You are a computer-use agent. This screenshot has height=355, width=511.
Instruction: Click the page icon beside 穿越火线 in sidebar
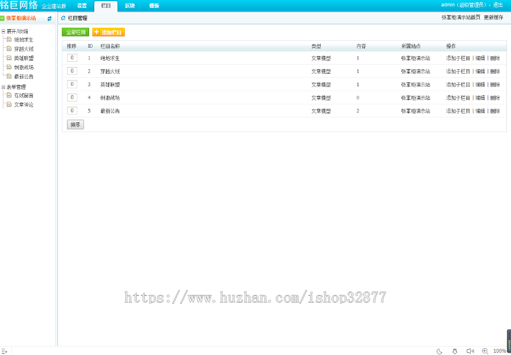point(9,49)
